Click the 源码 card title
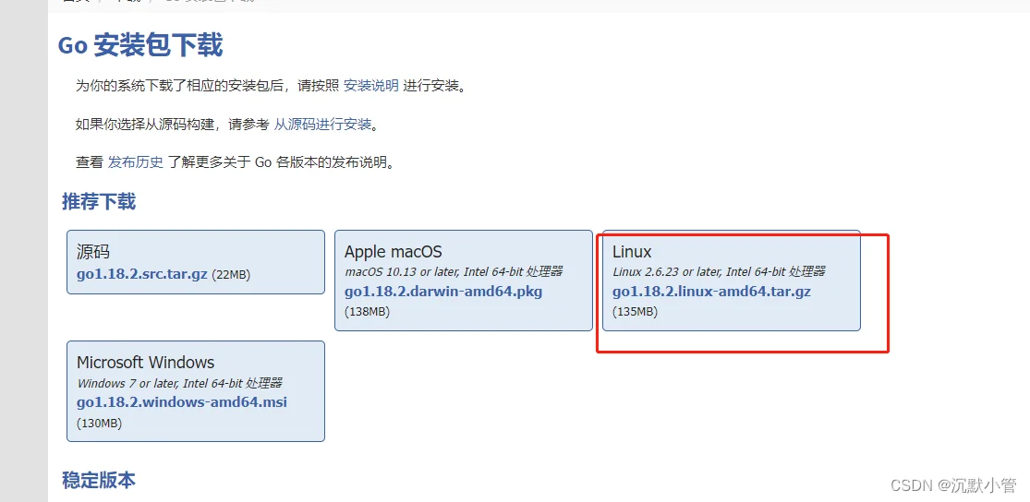Screen dimensions: 1030x502 tap(92, 252)
